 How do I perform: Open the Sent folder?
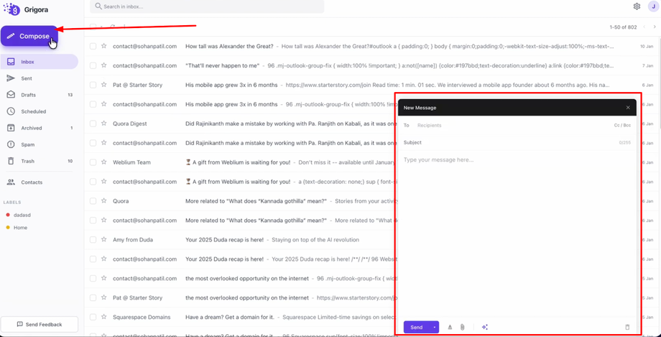39,78
